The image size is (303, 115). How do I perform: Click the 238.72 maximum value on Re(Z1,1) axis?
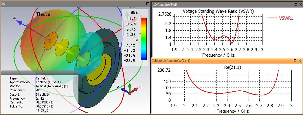tap(164, 70)
